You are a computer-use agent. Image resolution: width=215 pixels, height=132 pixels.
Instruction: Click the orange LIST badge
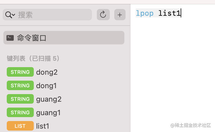click(x=20, y=126)
